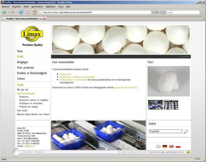Open the URL history dropdown arrow
The image size is (206, 162).
152,12
